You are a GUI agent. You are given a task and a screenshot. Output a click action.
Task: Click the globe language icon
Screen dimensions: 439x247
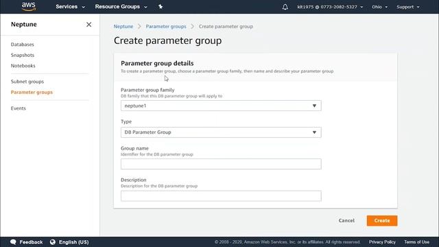[53, 242]
